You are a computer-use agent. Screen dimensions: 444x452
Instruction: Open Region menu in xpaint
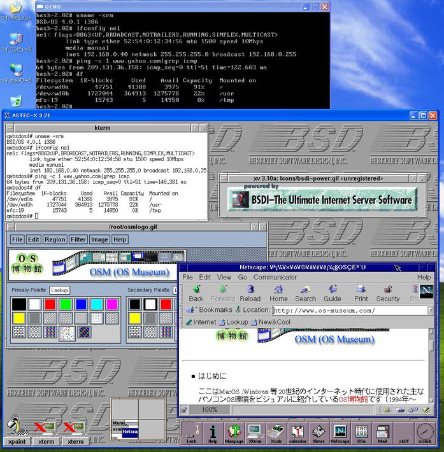point(55,239)
